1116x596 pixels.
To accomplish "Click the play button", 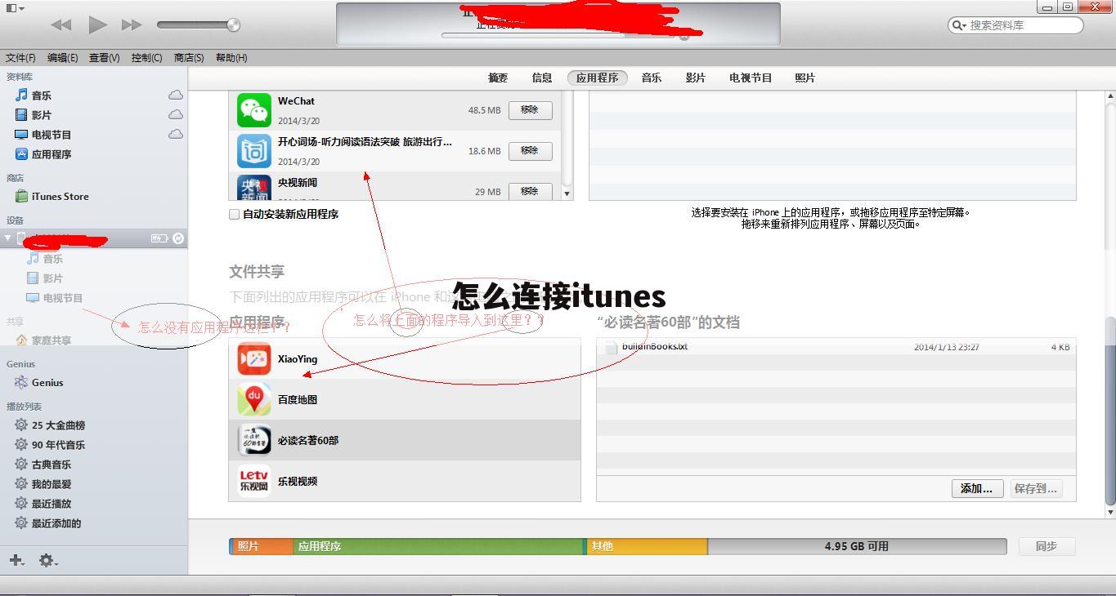I will pos(97,24).
